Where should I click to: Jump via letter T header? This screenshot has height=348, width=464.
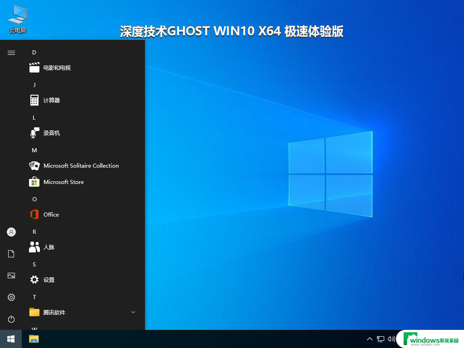coord(34,297)
